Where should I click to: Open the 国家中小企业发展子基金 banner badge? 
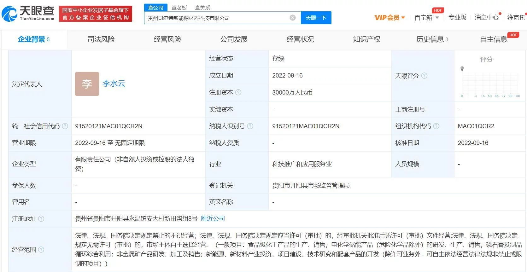coord(96,14)
